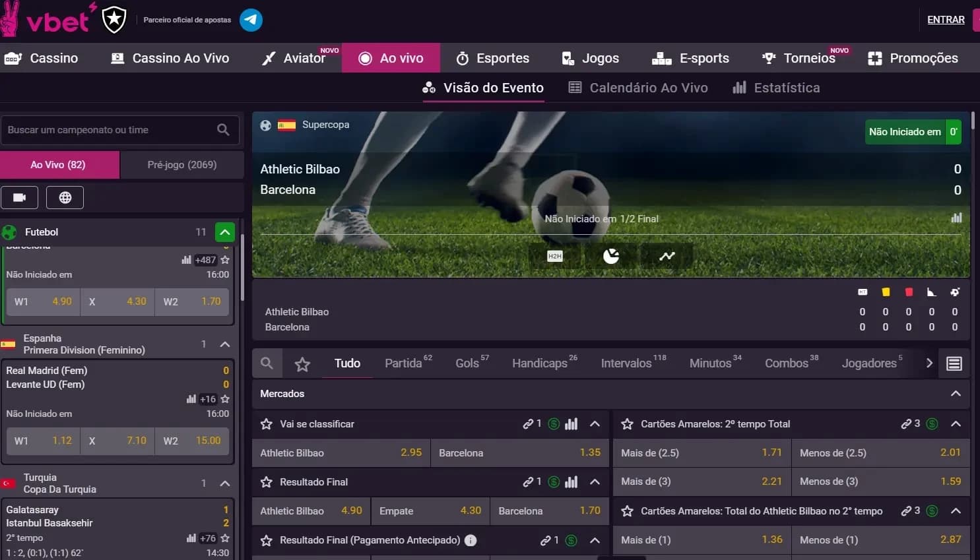The image size is (980, 560).
Task: Bet Athletic Bilbao 4.90 in Resultado Final
Action: click(311, 511)
